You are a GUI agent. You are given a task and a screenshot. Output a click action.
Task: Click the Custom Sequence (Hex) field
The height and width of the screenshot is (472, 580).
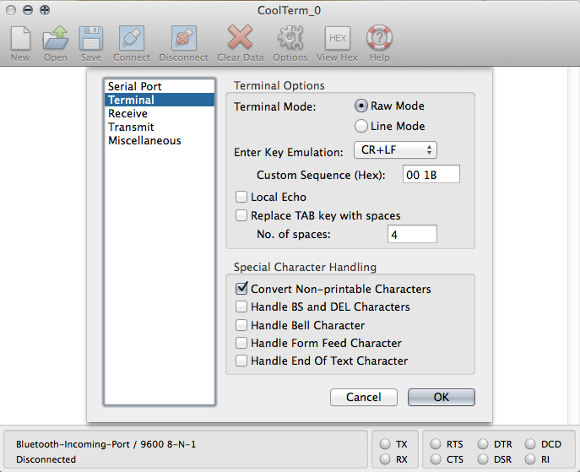coord(431,174)
